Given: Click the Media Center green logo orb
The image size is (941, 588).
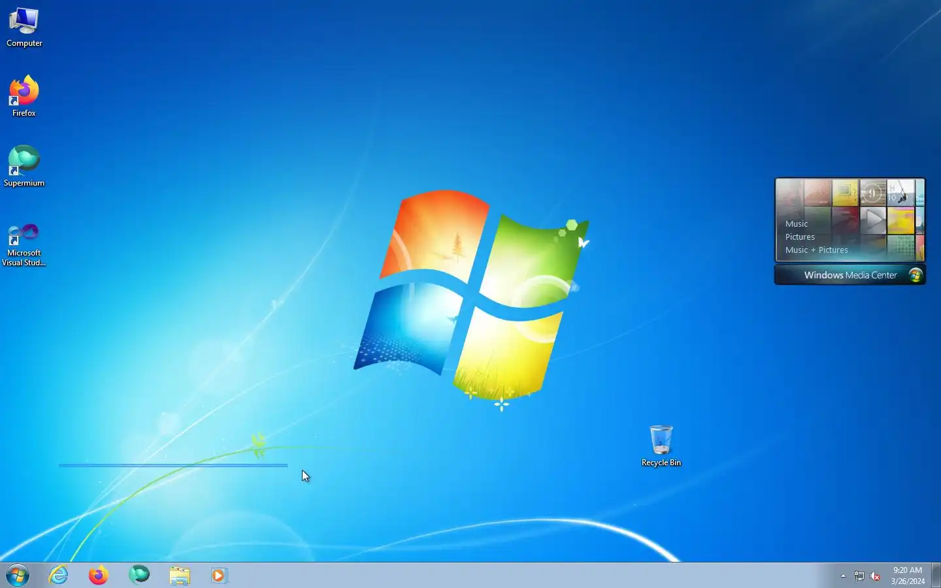Looking at the screenshot, I should click(916, 275).
